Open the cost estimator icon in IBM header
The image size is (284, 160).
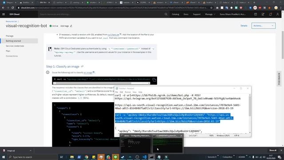click(256, 14)
